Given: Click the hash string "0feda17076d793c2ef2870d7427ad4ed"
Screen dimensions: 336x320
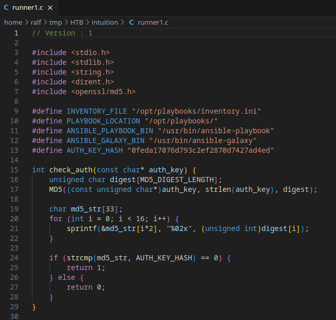Looking at the screenshot, I should 200,150.
